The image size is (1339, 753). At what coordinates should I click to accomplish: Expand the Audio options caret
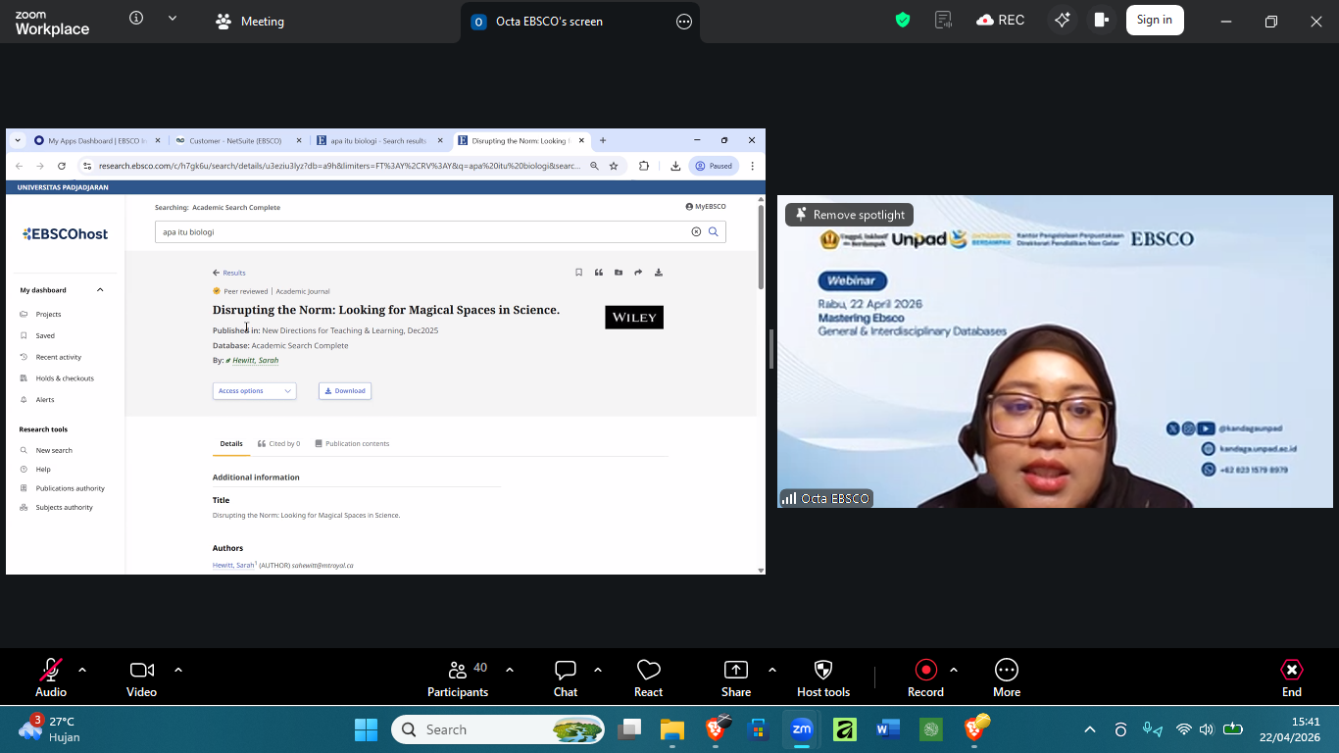82,670
